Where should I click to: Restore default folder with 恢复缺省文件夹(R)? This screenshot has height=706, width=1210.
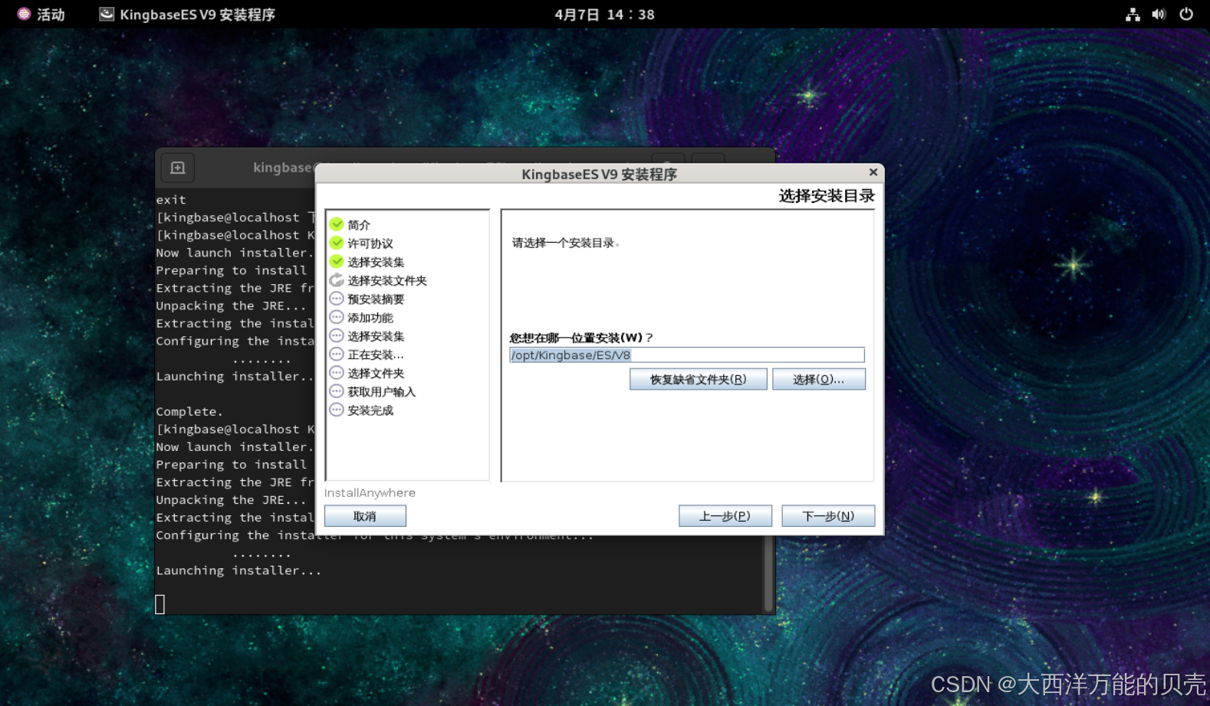coord(698,379)
